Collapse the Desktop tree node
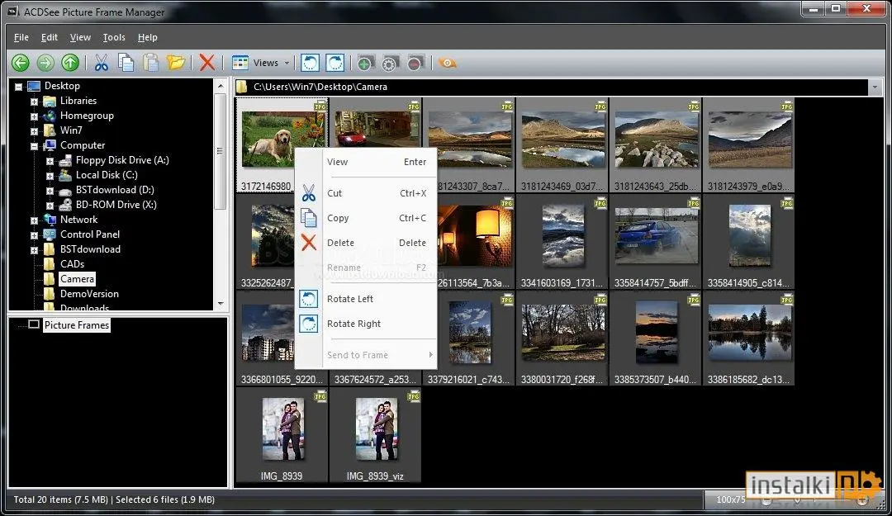The width and height of the screenshot is (892, 516). pos(18,87)
